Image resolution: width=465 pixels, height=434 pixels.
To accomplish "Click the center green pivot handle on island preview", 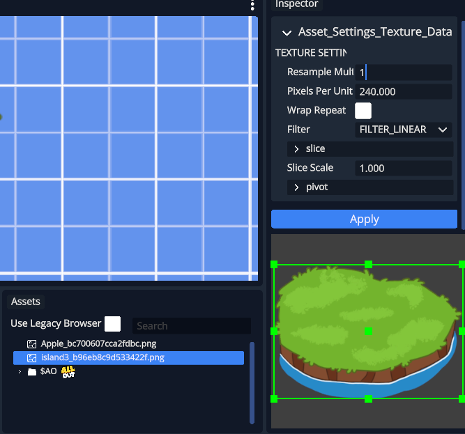I will pyautogui.click(x=368, y=332).
